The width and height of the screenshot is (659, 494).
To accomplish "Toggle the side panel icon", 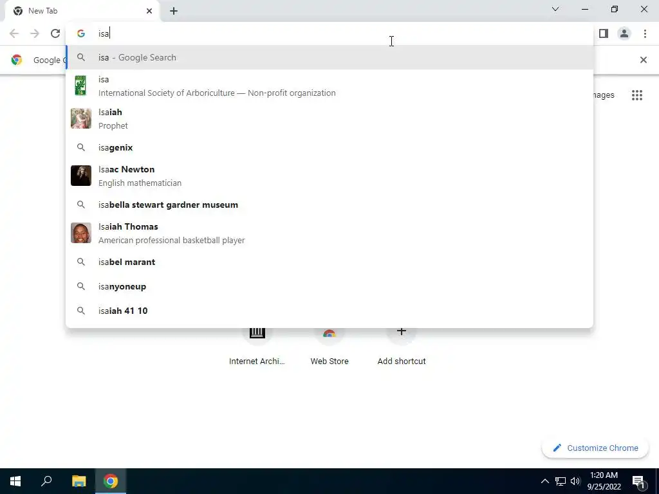I will tap(604, 33).
